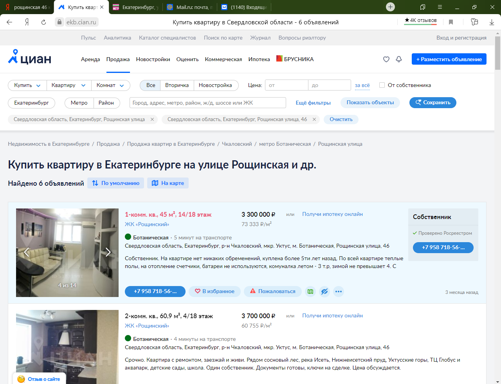Expand the Квартиру dropdown

click(68, 85)
